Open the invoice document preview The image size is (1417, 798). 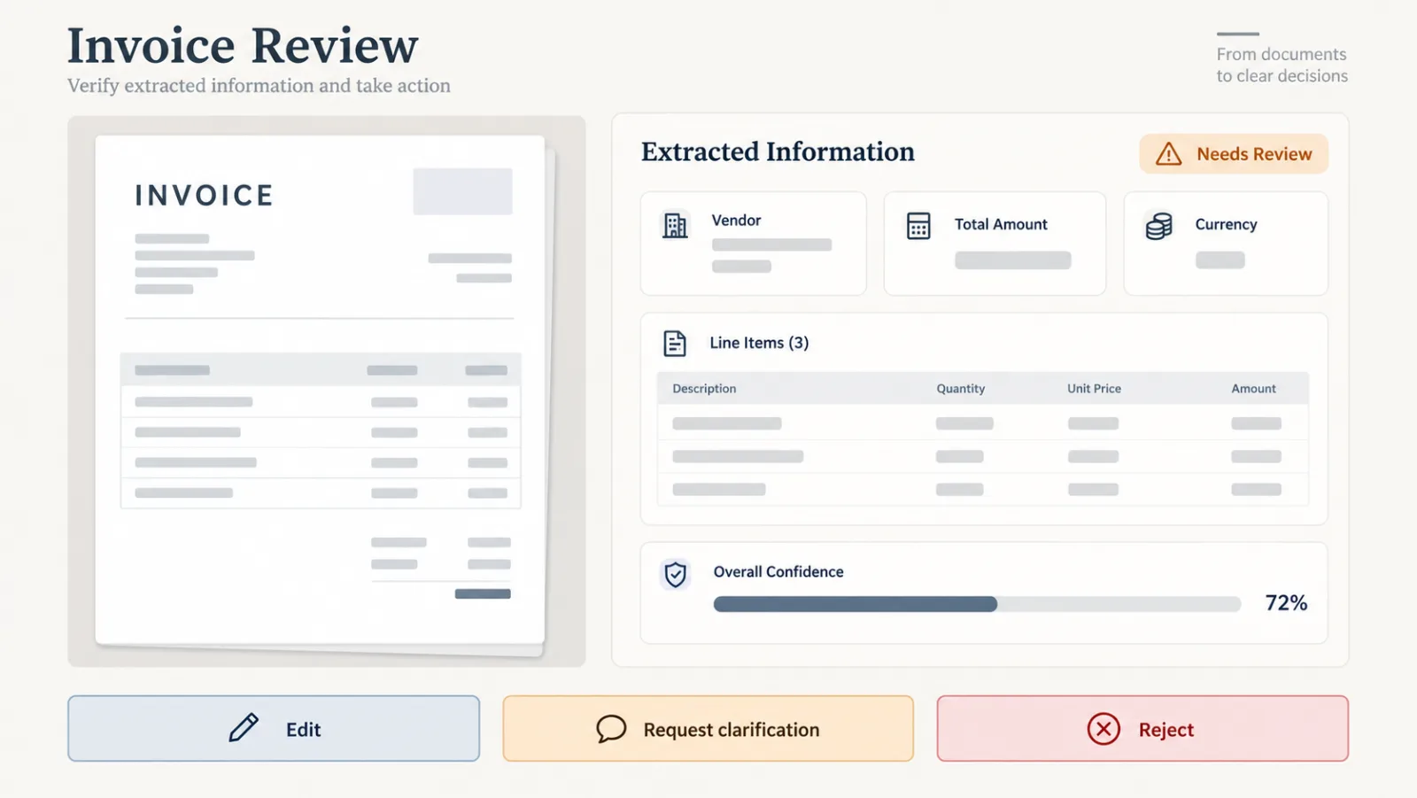click(x=320, y=391)
